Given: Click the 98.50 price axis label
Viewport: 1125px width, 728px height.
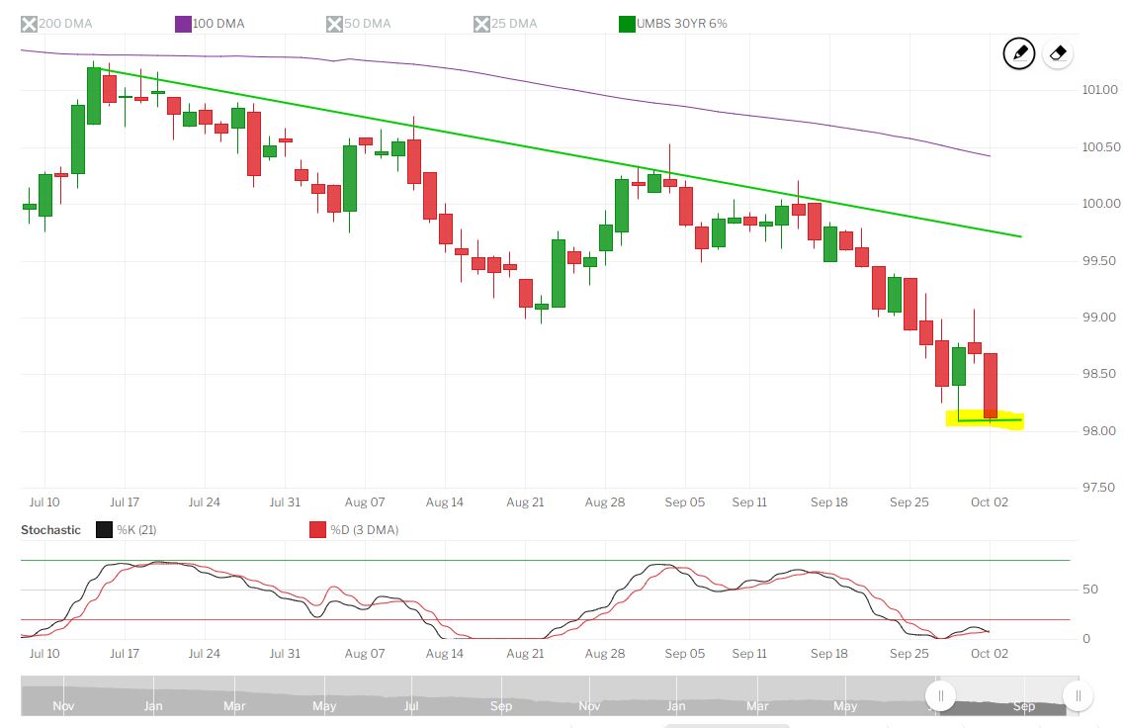Looking at the screenshot, I should tap(1099, 374).
